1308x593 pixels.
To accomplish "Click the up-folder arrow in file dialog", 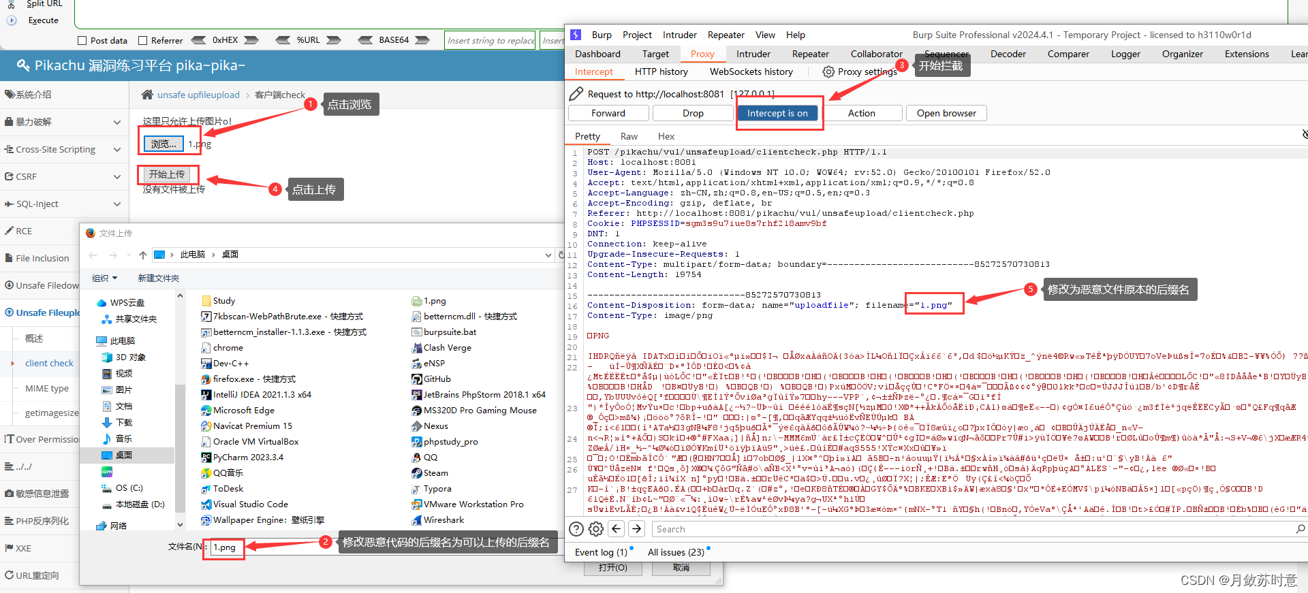I will (x=142, y=255).
